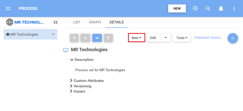Open the Tools dropdown
This screenshot has width=243, height=111.
(182, 38)
